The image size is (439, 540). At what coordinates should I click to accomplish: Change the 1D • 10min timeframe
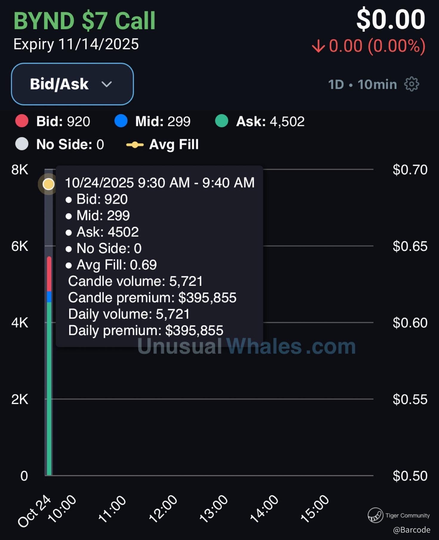click(362, 85)
